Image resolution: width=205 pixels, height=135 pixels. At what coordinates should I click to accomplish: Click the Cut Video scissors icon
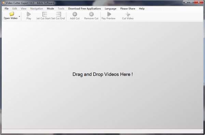point(128,14)
